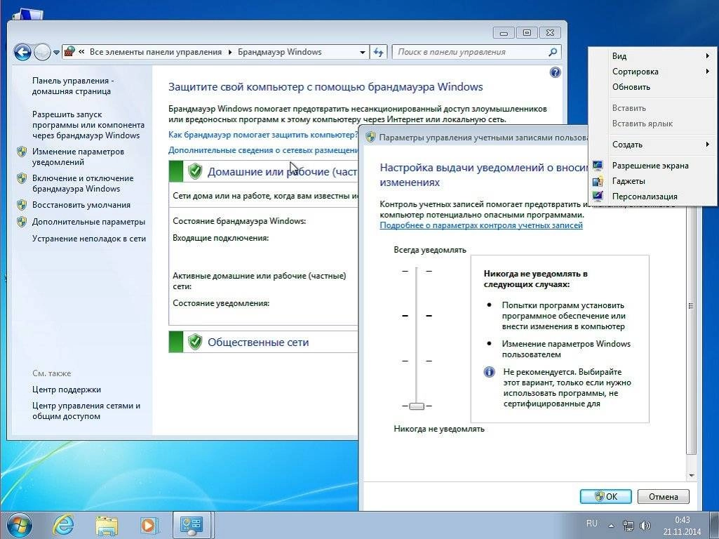The height and width of the screenshot is (539, 719).
Task: Click the shield icon beside 'Дополнительные параметры'
Action: click(22, 222)
